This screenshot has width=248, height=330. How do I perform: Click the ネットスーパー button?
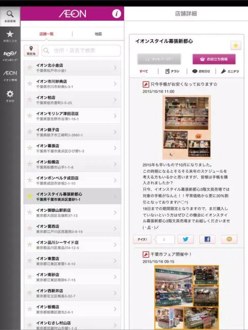point(159,59)
